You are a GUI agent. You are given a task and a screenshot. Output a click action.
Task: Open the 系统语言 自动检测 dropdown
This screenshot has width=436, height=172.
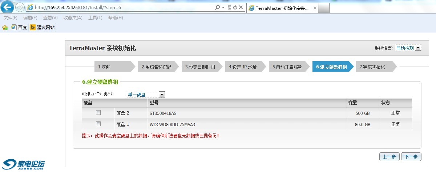pyautogui.click(x=408, y=48)
